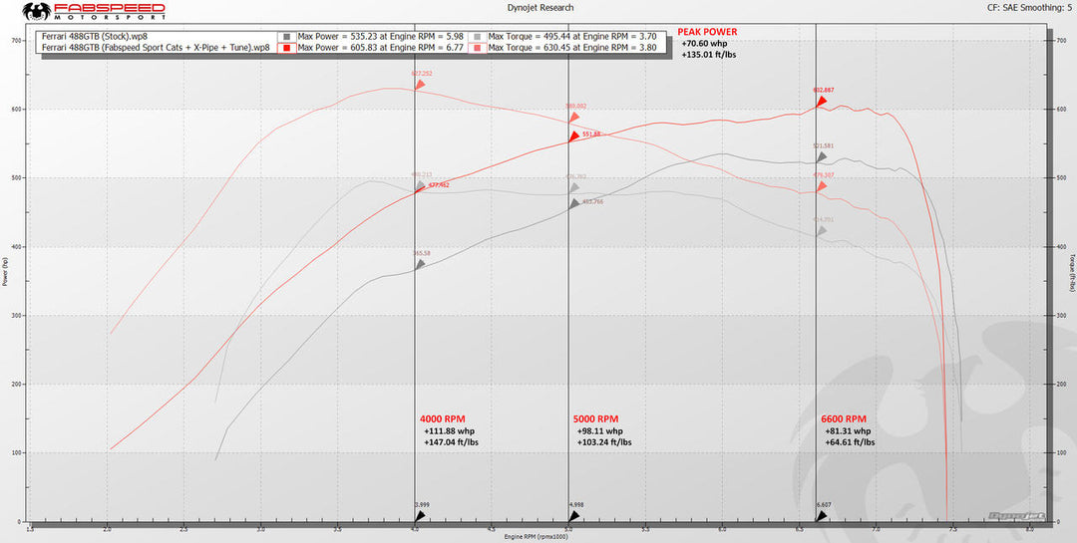Click the black cursor marker at 4.998 RPM
The image size is (1077, 543).
[573, 516]
